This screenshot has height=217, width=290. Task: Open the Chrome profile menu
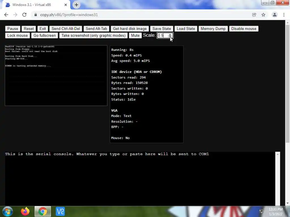point(275,15)
